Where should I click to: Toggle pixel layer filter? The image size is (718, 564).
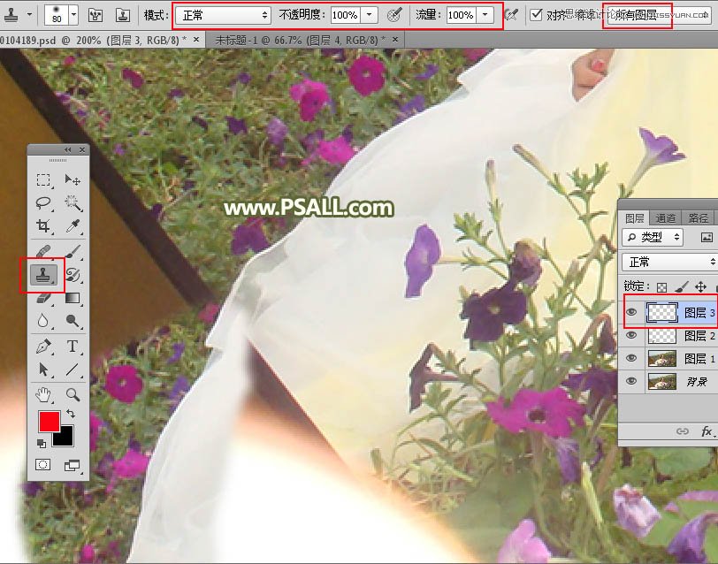(707, 237)
